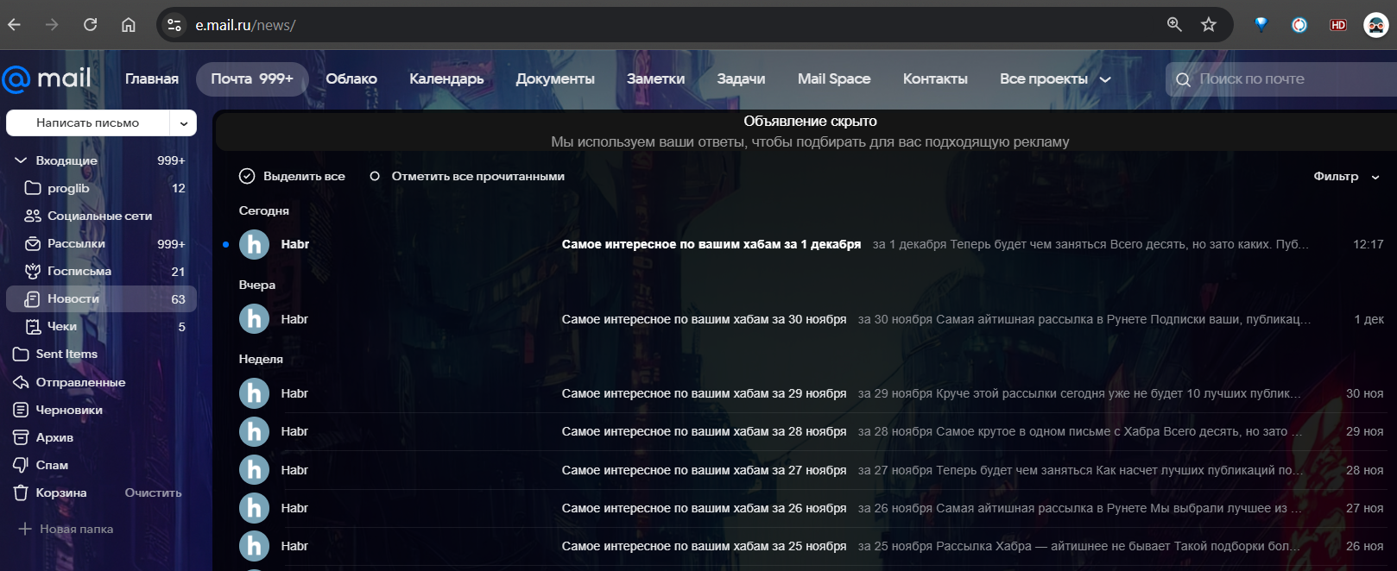Expand the Все проекты menu
Viewport: 1397px width, 571px height.
click(x=1055, y=78)
